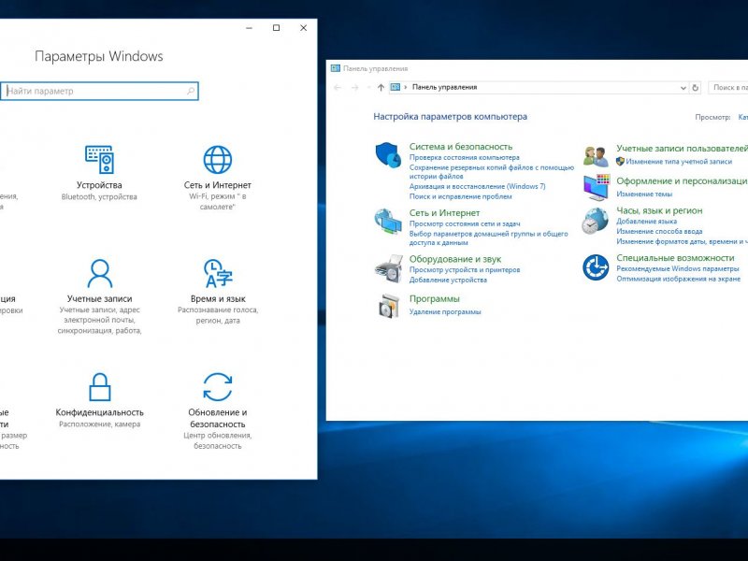This screenshot has width=748, height=561.
Task: Click the Добавление языка link
Action: coord(646,222)
